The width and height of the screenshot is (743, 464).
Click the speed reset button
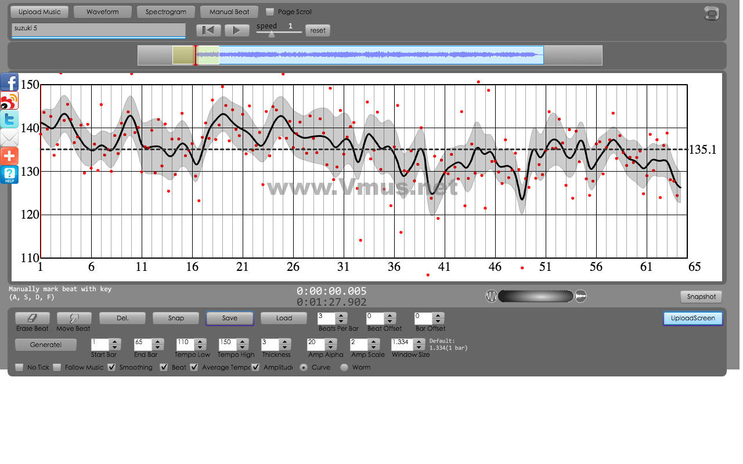click(x=318, y=31)
